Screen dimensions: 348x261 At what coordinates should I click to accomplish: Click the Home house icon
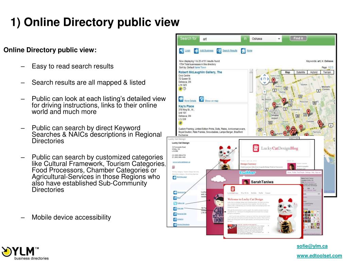pos(243,51)
